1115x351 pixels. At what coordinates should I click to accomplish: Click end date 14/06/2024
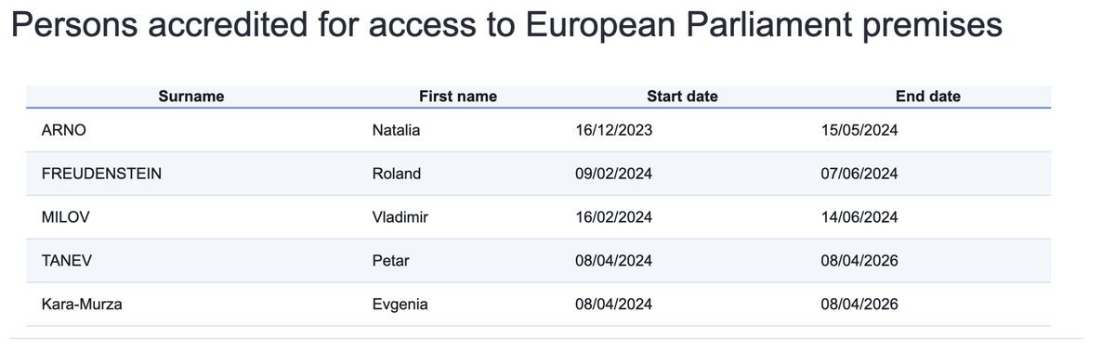click(859, 217)
